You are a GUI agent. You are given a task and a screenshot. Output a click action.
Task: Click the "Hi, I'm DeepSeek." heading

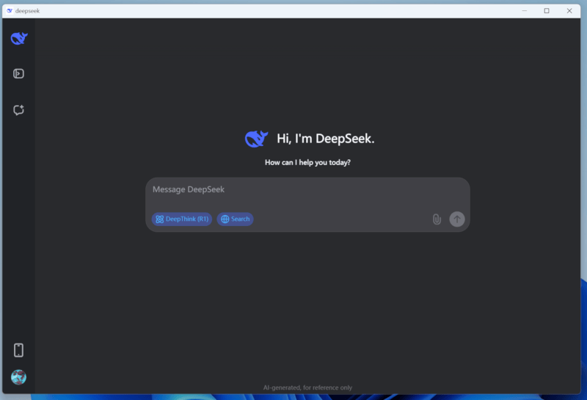tap(325, 139)
